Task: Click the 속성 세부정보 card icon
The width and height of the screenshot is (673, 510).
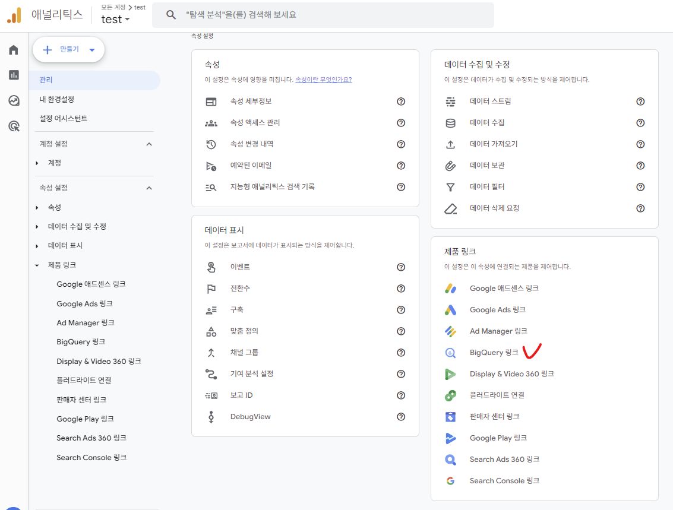Action: [211, 102]
